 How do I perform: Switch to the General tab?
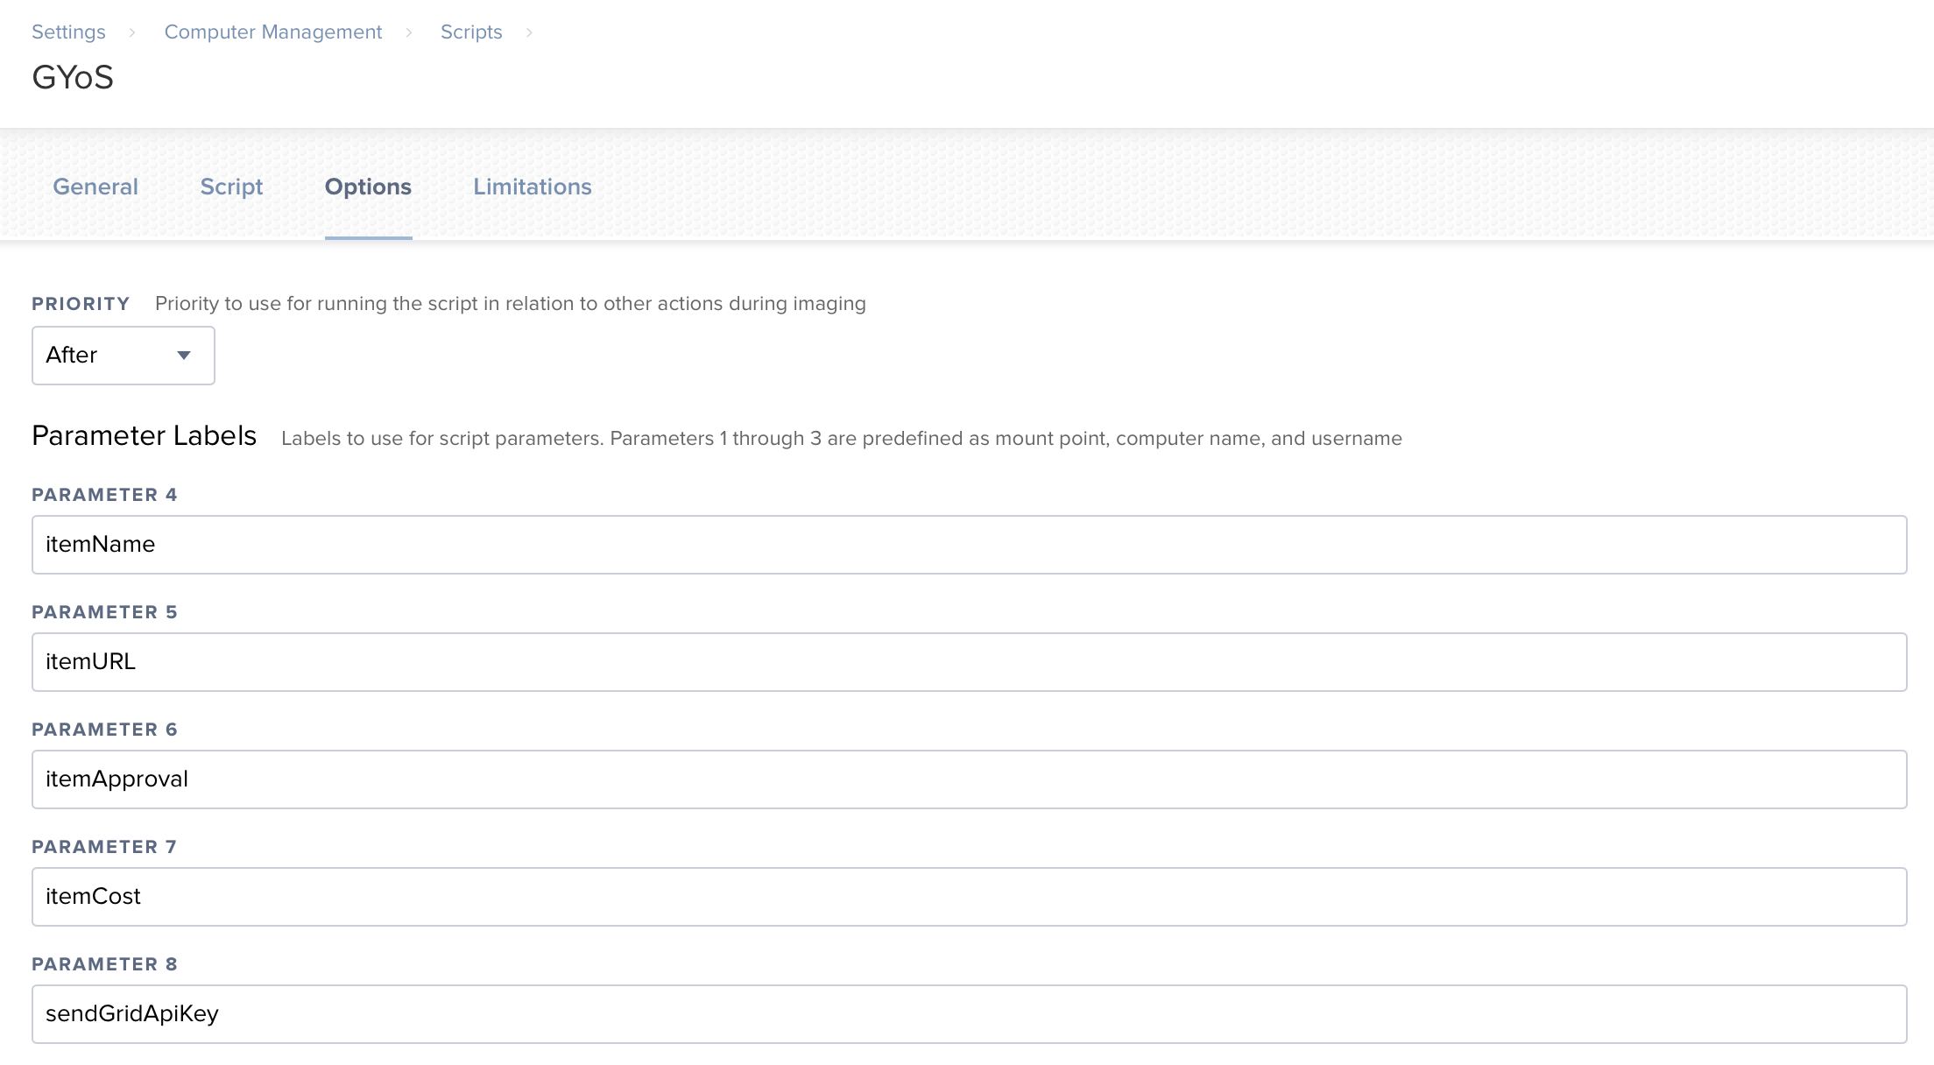(x=95, y=187)
